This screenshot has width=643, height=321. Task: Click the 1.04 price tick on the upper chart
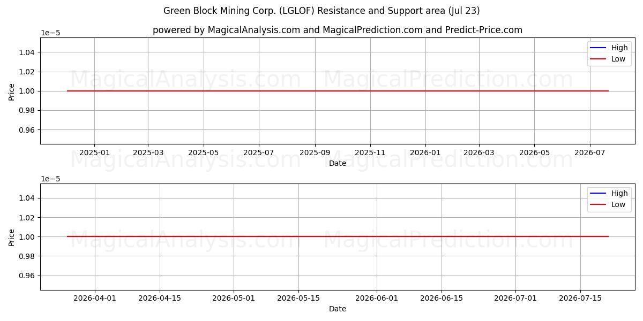tap(27, 52)
